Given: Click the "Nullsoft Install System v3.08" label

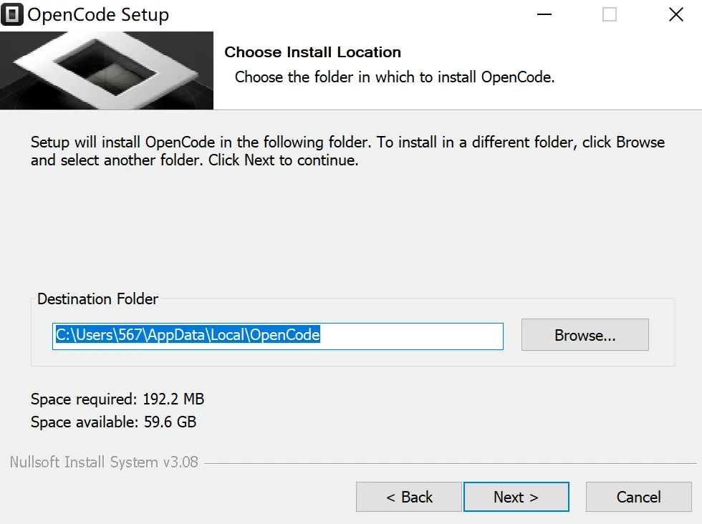Looking at the screenshot, I should click(x=104, y=462).
